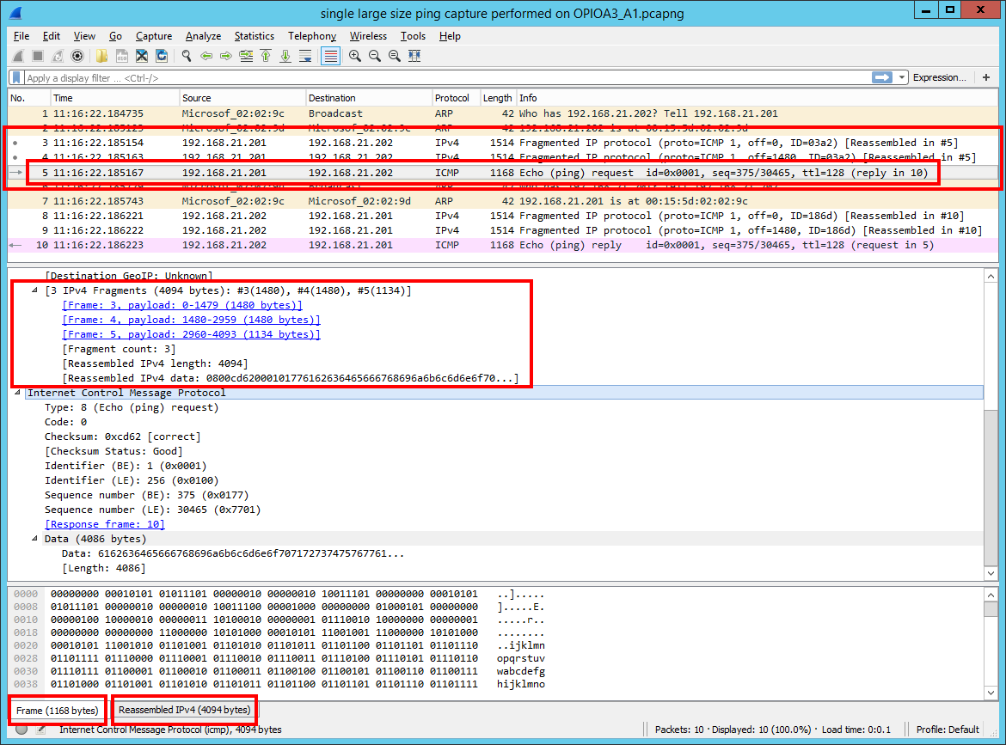Select the Checksum: 0xcd62 [correct] line

tap(123, 437)
